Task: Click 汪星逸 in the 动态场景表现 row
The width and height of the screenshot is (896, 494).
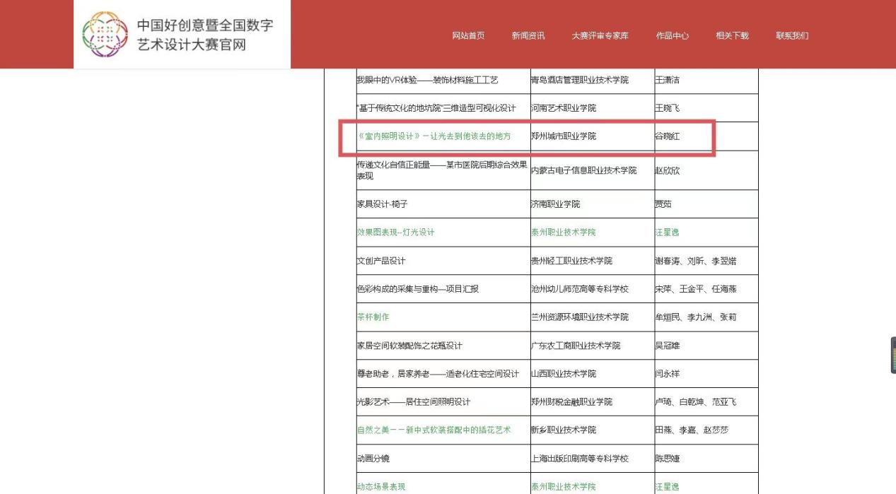Action: [x=667, y=487]
